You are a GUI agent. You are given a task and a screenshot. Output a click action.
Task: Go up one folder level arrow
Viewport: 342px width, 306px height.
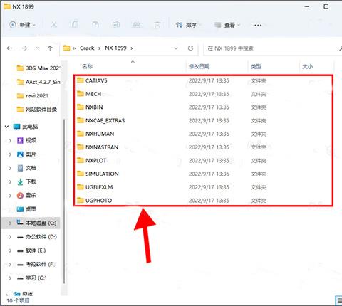point(50,48)
